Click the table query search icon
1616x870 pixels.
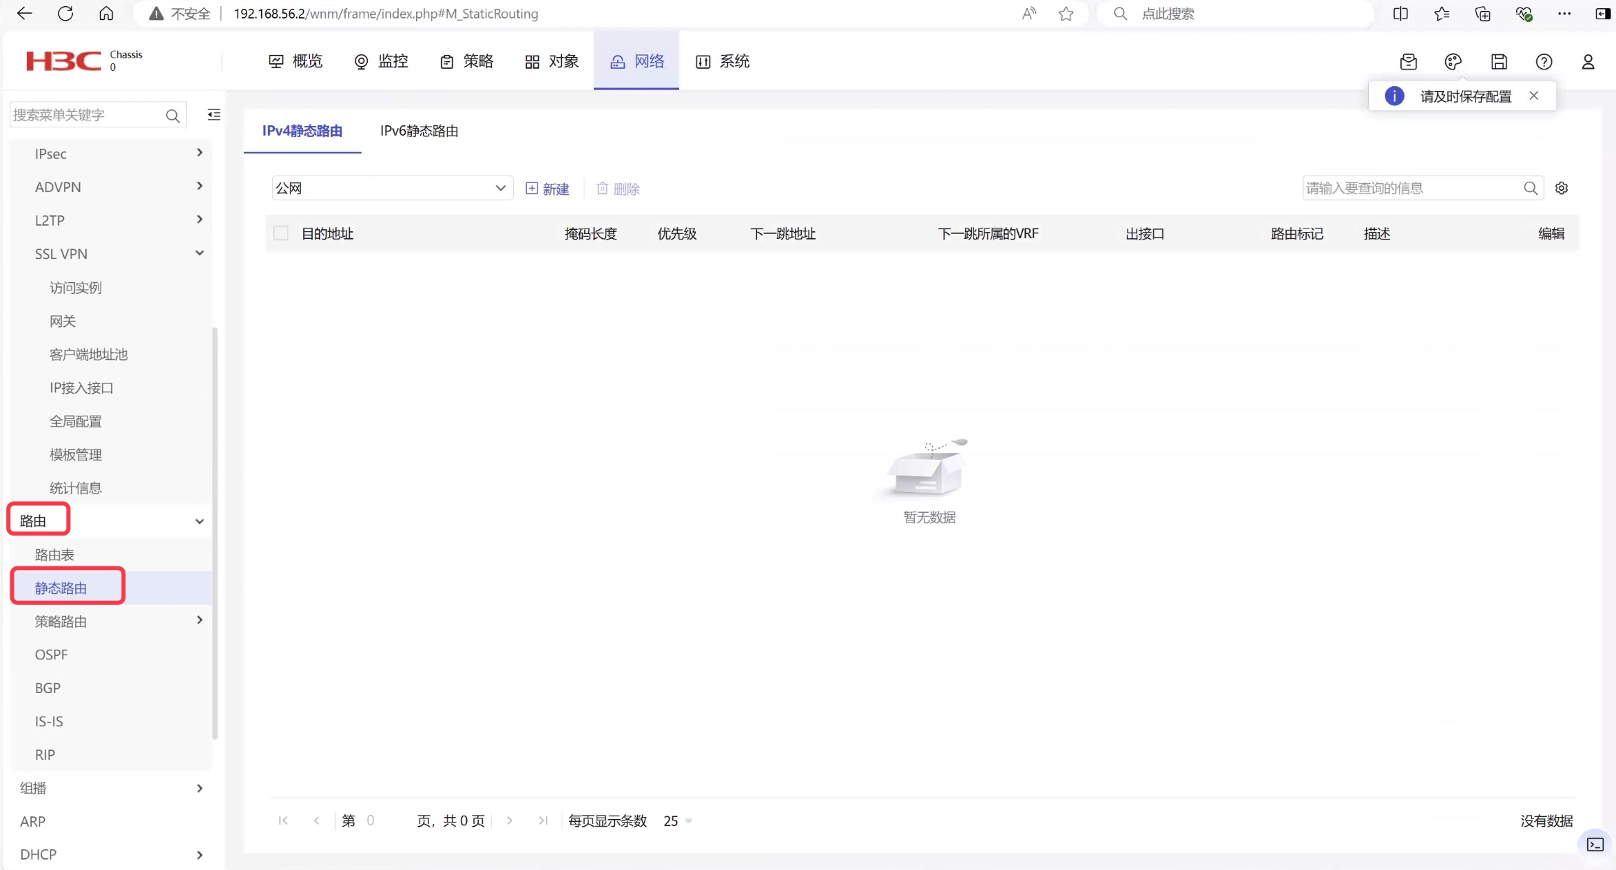(x=1531, y=188)
